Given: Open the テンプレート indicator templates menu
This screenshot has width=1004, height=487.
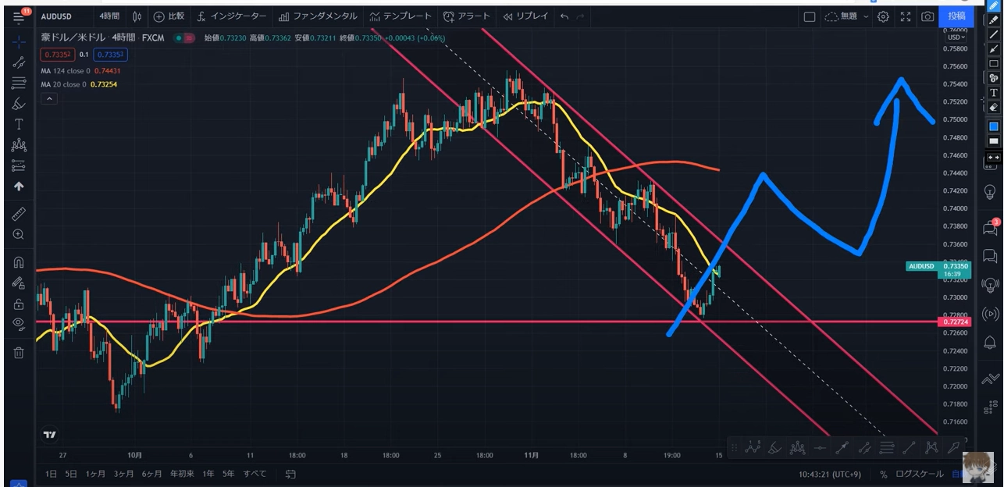Looking at the screenshot, I should [x=401, y=16].
